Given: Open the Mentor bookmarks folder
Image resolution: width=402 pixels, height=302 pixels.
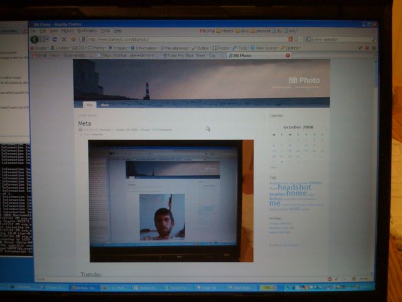Looking at the screenshot, I should click(225, 31).
